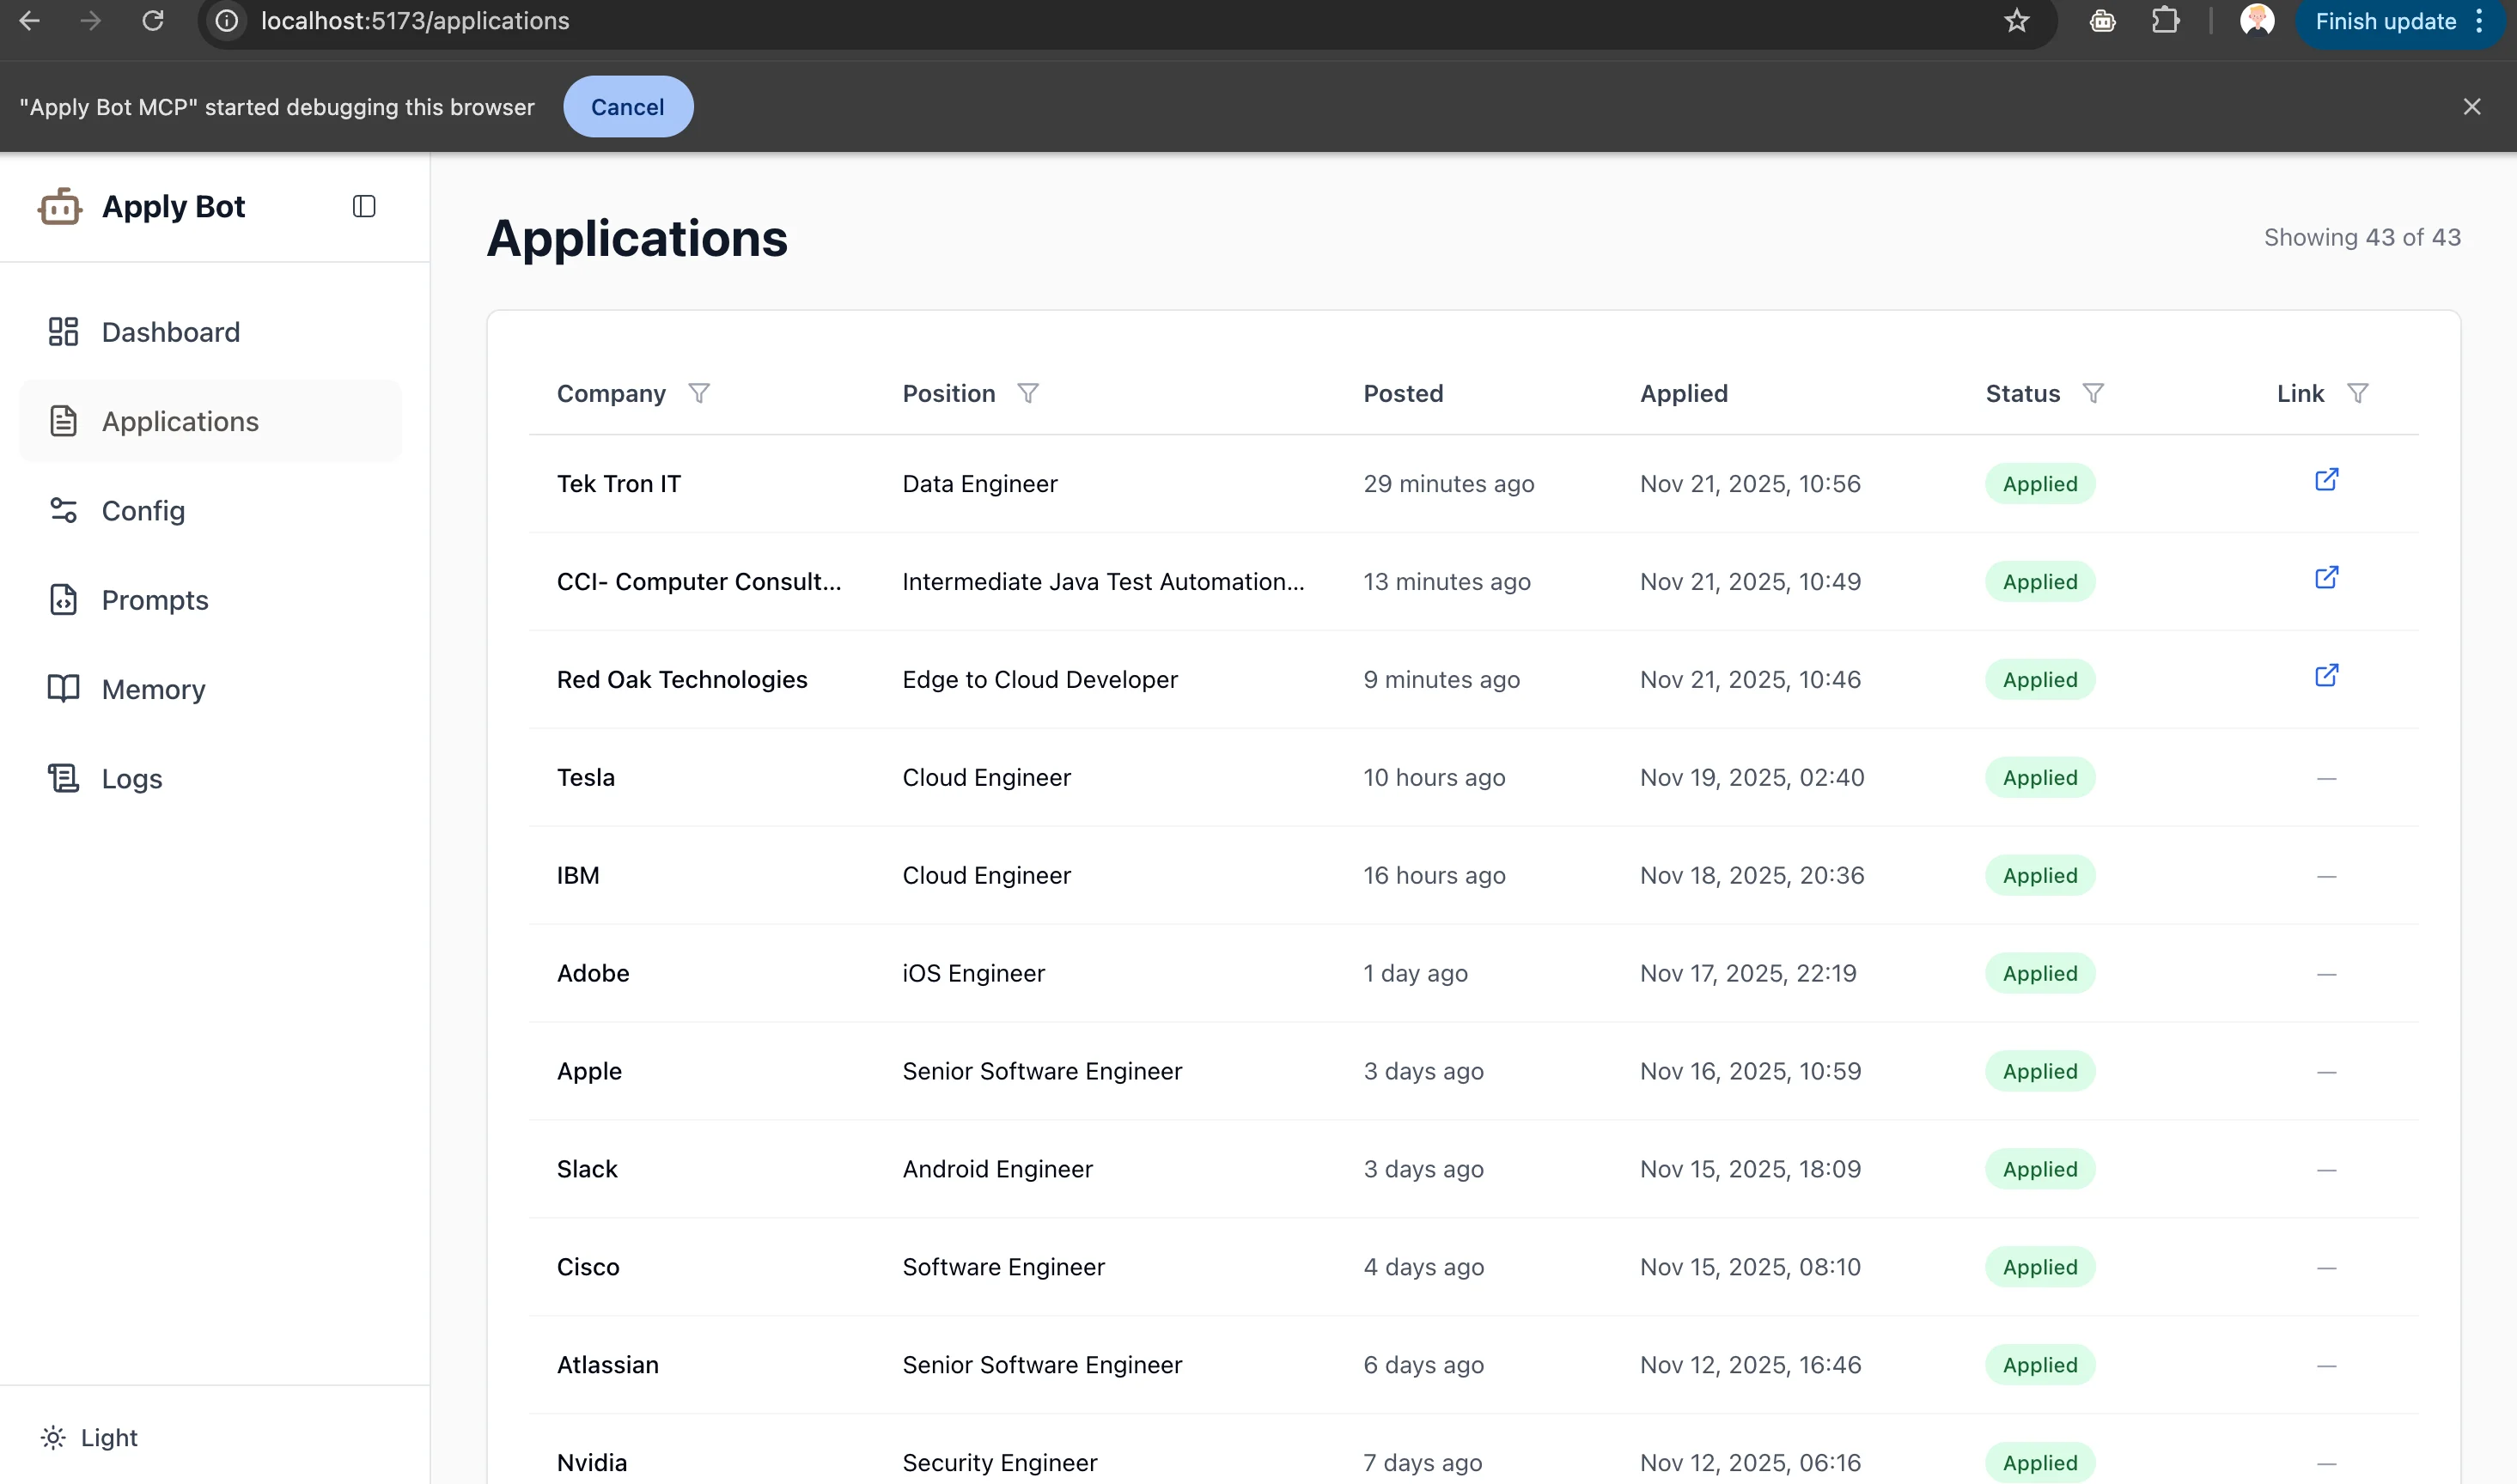Image resolution: width=2517 pixels, height=1484 pixels.
Task: Open the Status column filter
Action: pos(2095,392)
